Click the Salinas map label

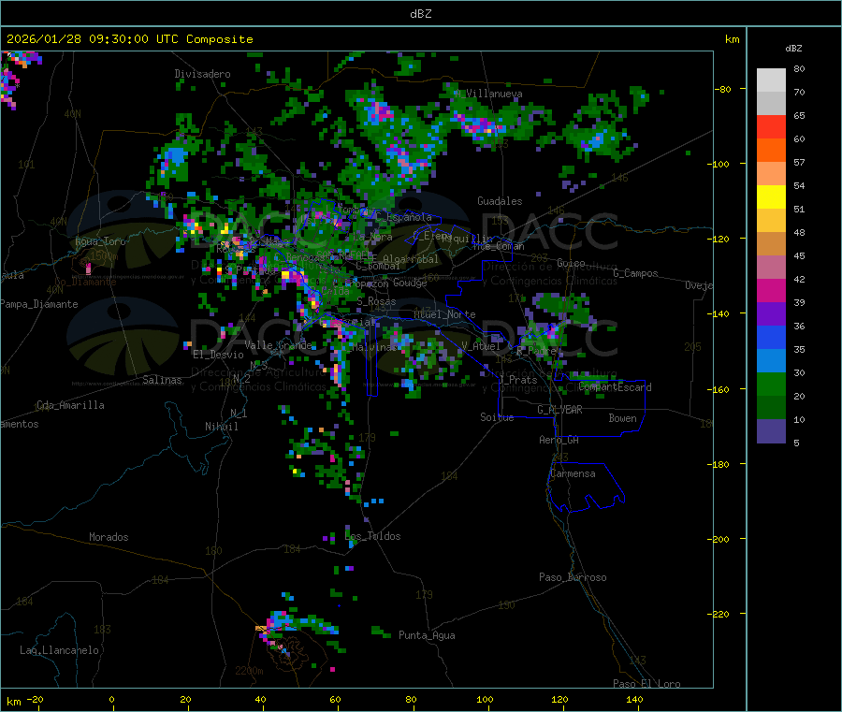162,380
